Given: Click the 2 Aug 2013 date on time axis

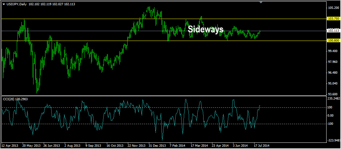Looking at the screenshot, I should coord(73,145).
